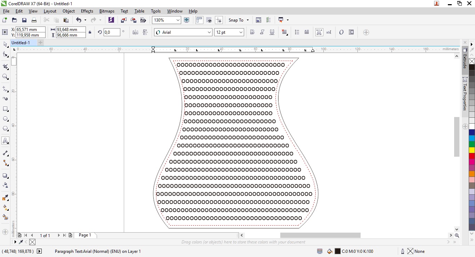
Task: Click the New document icon
Action: click(x=5, y=20)
